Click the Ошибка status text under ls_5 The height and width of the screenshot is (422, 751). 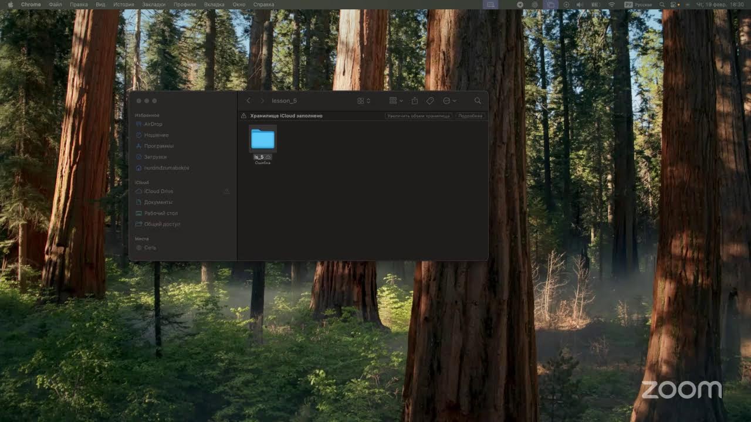click(263, 163)
